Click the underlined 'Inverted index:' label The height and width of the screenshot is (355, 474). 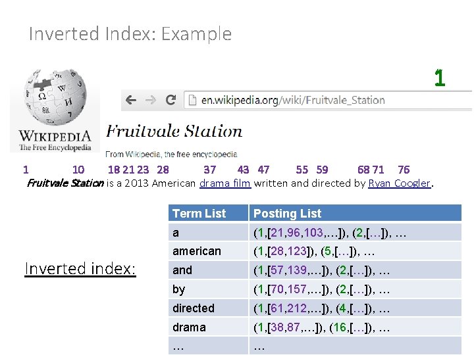[80, 269]
